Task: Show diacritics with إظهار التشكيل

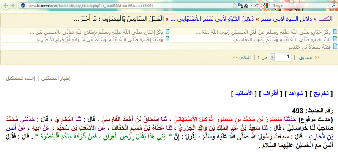Action: click(x=56, y=78)
